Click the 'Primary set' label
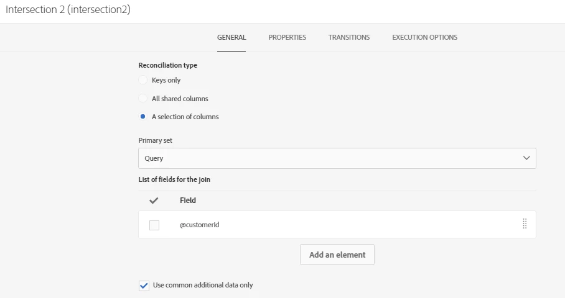This screenshot has height=298, width=565. [x=155, y=140]
